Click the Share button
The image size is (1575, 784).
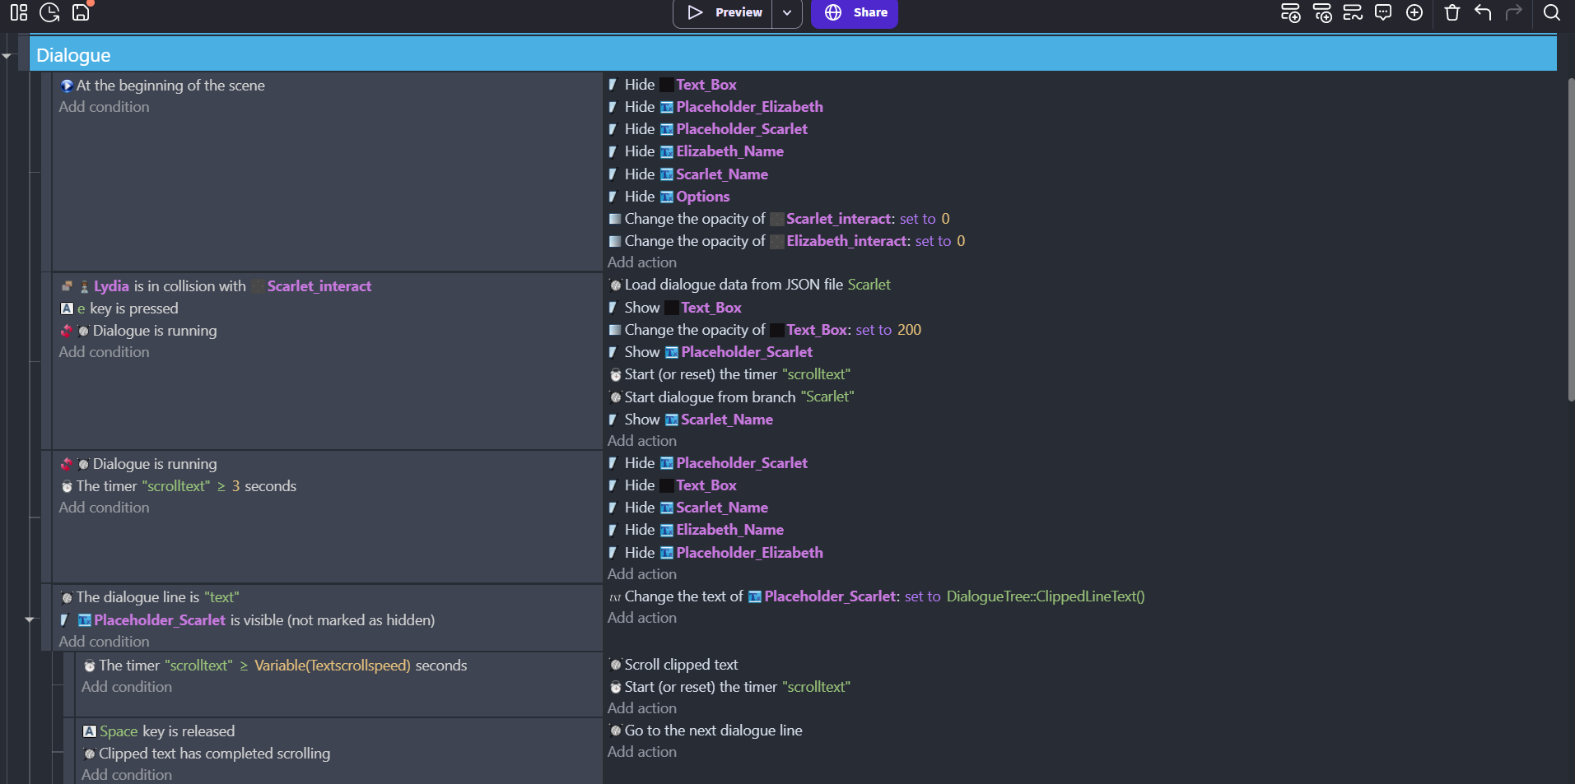[855, 12]
